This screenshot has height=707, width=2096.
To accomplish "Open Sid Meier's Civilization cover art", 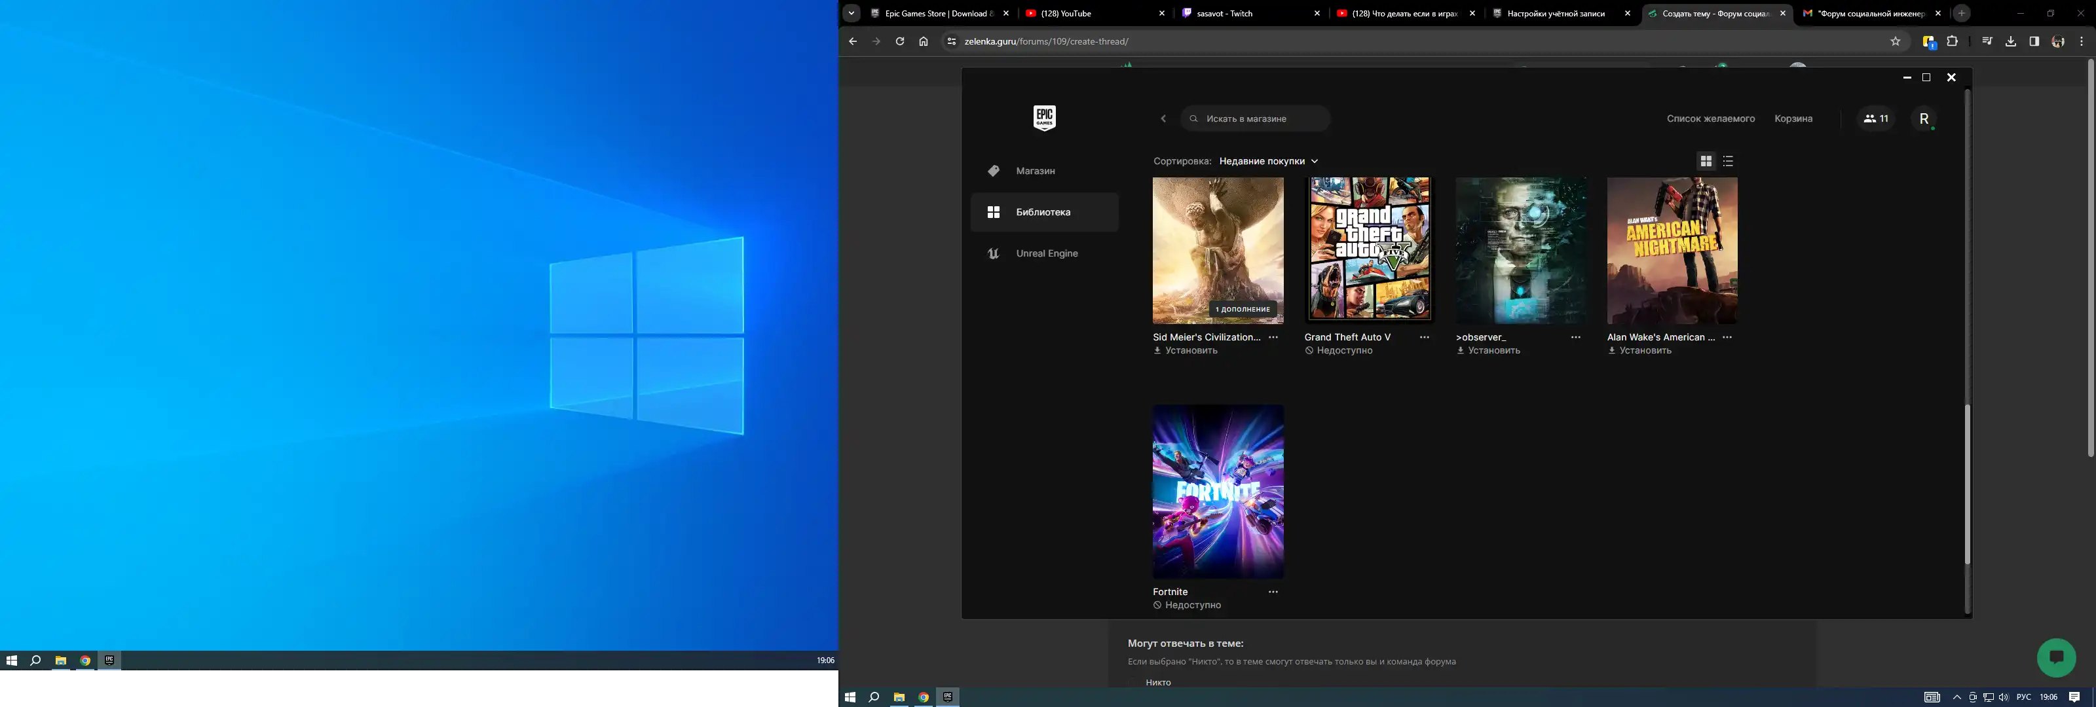I will pos(1218,251).
